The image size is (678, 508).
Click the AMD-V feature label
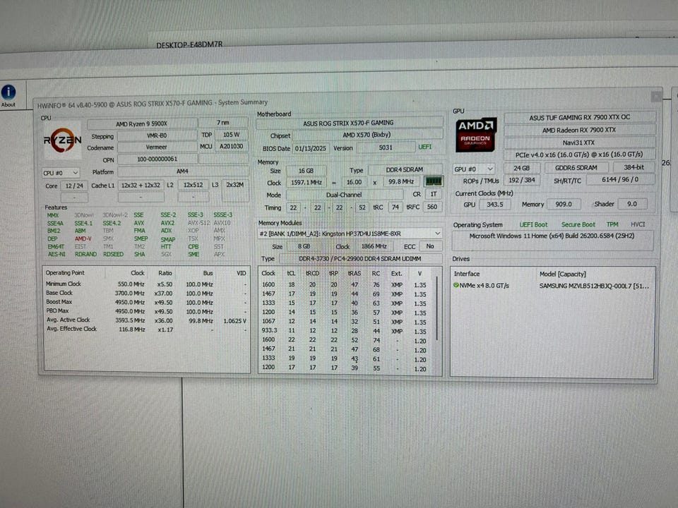(83, 238)
